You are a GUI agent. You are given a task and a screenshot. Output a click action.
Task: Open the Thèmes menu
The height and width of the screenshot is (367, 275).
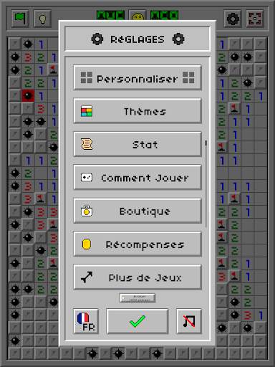[137, 111]
